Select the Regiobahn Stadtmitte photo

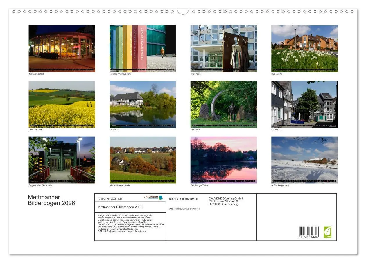click(62, 160)
